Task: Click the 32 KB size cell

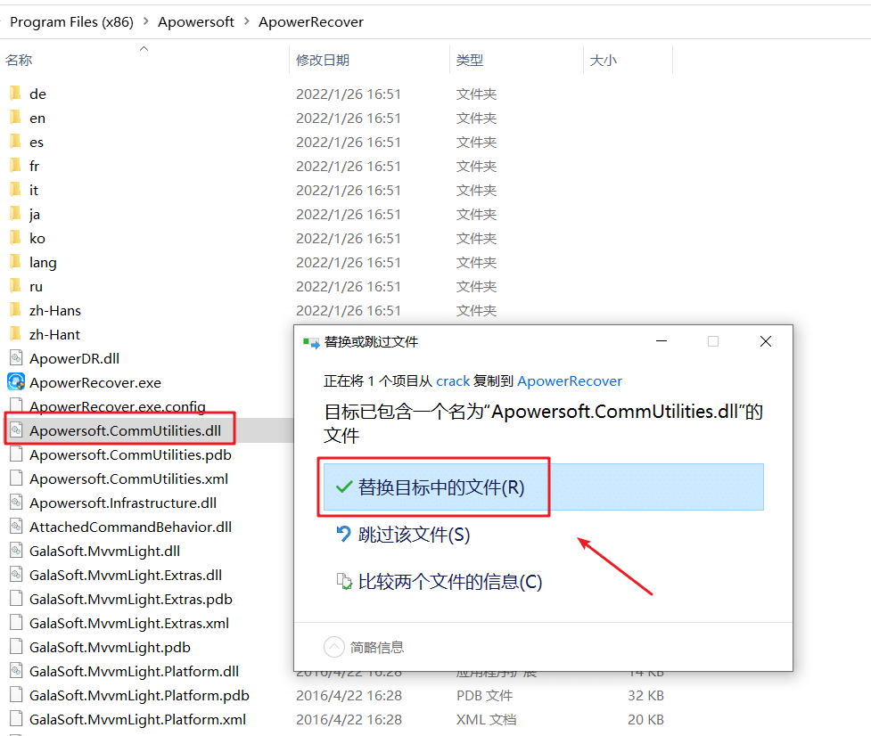Action: (x=645, y=696)
